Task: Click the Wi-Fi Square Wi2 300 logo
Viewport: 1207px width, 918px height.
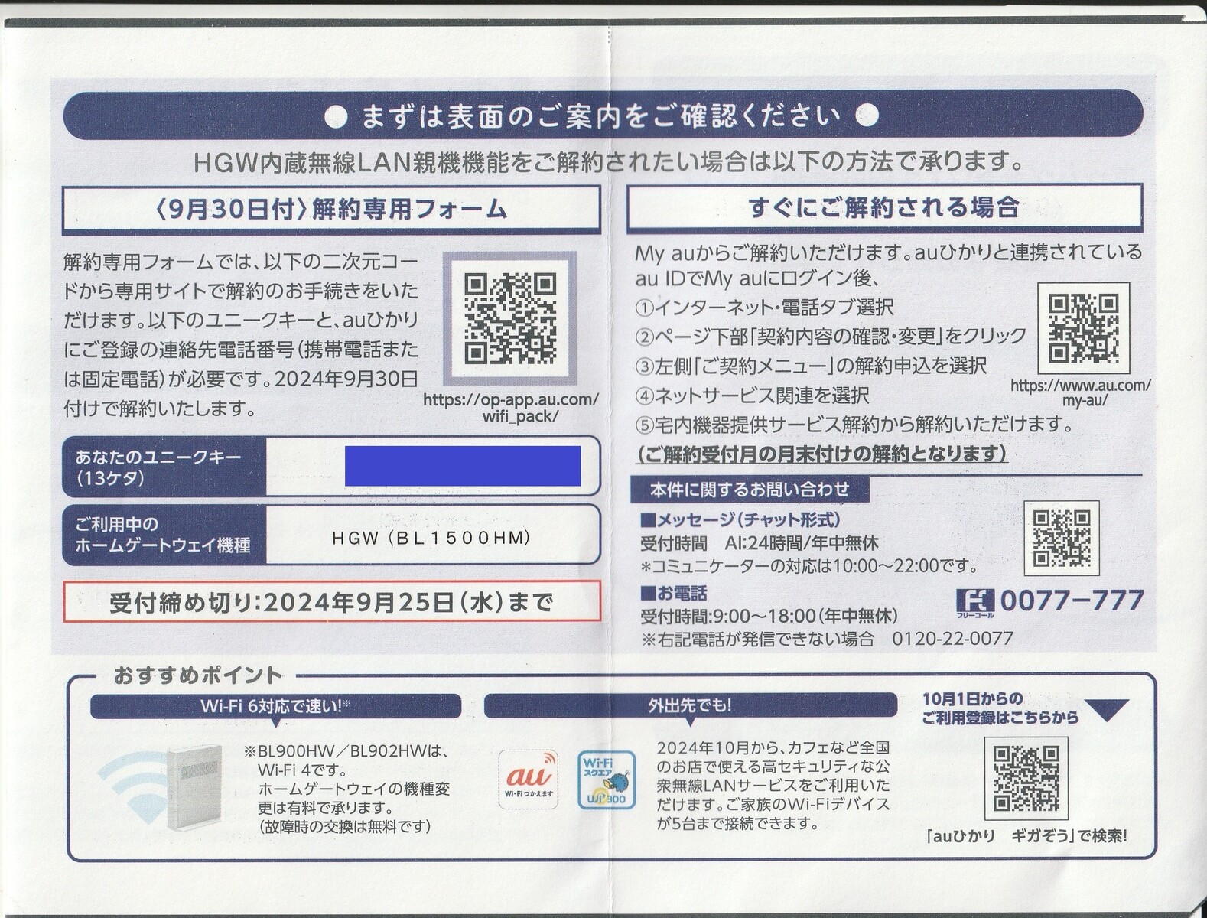Action: pos(607,779)
